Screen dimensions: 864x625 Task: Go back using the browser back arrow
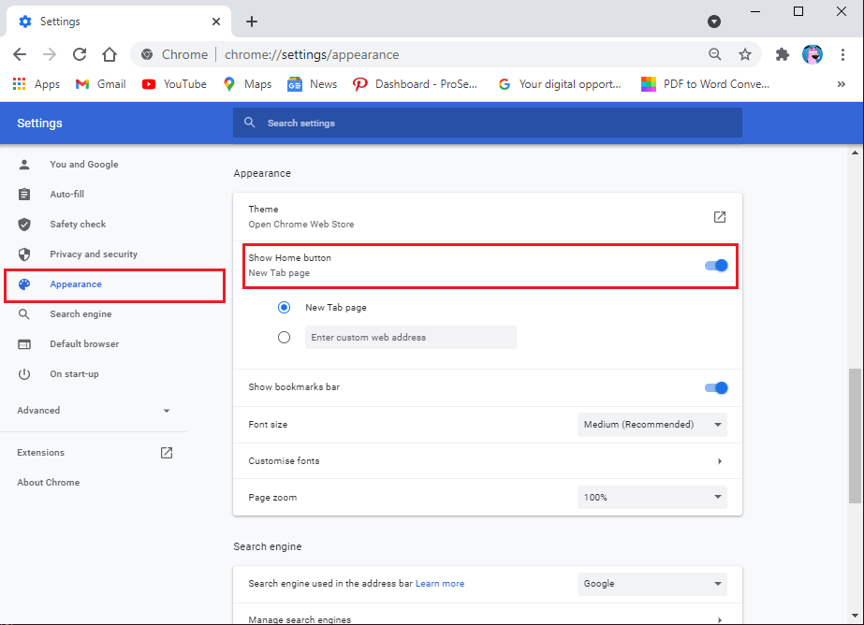click(x=20, y=54)
